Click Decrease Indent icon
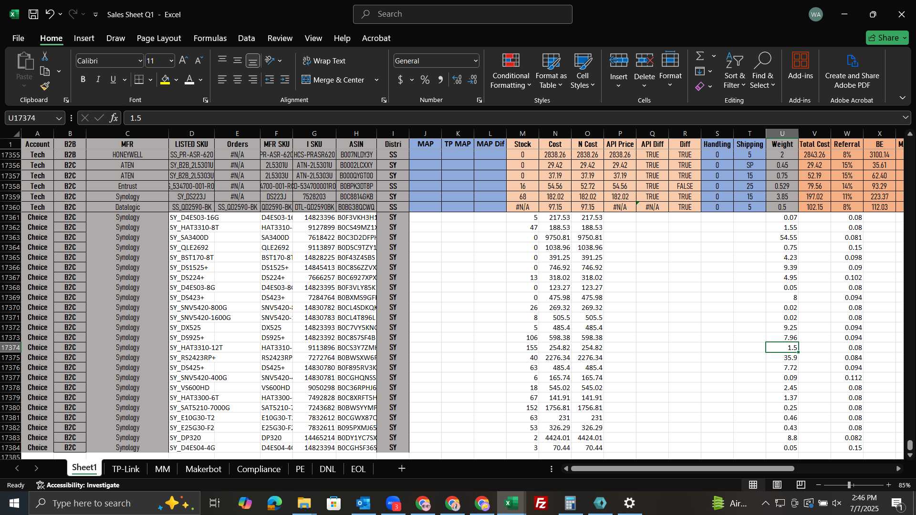This screenshot has height=515, width=916. pyautogui.click(x=270, y=80)
